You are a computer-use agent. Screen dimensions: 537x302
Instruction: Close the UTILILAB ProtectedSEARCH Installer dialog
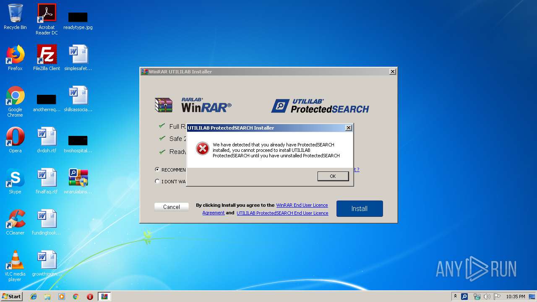[348, 128]
